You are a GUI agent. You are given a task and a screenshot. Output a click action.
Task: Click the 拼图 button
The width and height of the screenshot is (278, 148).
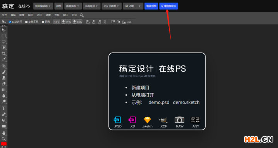59,6
